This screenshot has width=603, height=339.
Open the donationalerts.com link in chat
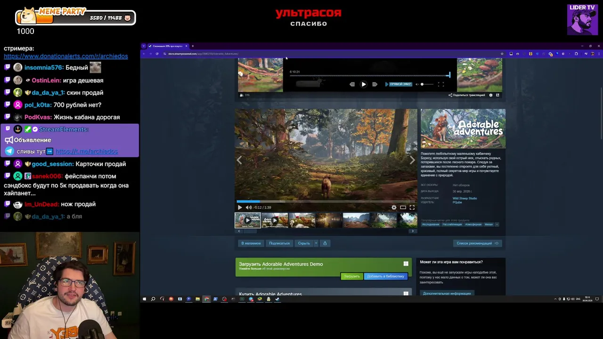tap(66, 56)
